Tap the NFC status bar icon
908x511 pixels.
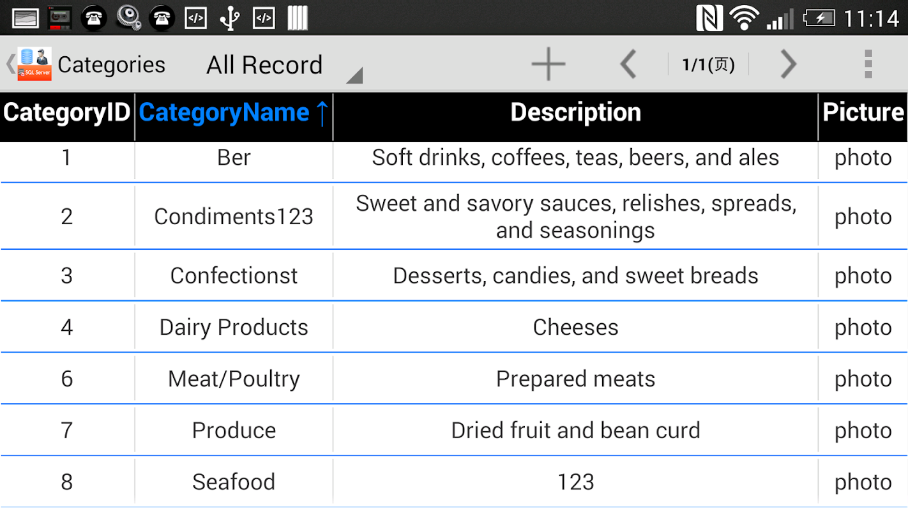click(x=709, y=18)
